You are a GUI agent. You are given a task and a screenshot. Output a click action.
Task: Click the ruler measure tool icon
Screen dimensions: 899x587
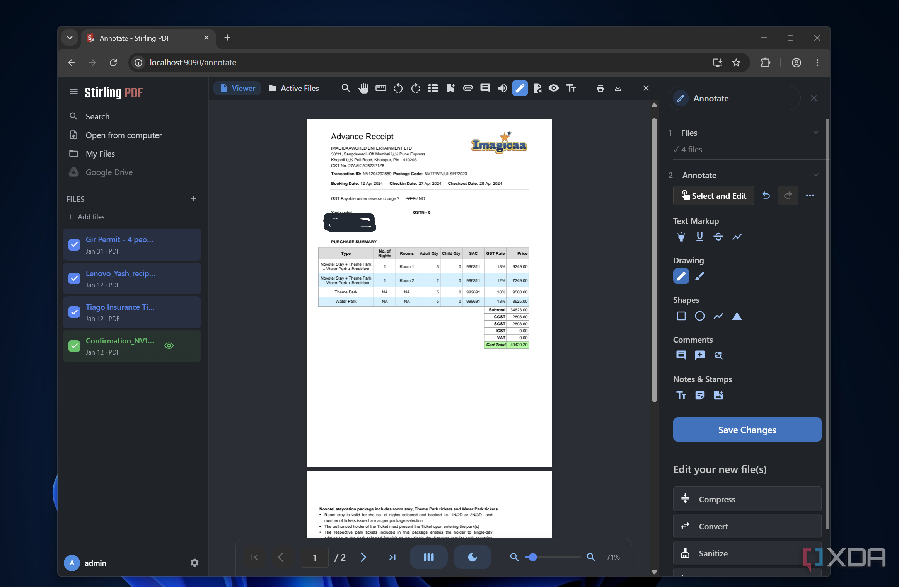pyautogui.click(x=380, y=88)
